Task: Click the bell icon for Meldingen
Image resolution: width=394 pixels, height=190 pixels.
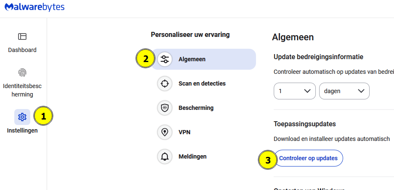Action: click(x=164, y=156)
